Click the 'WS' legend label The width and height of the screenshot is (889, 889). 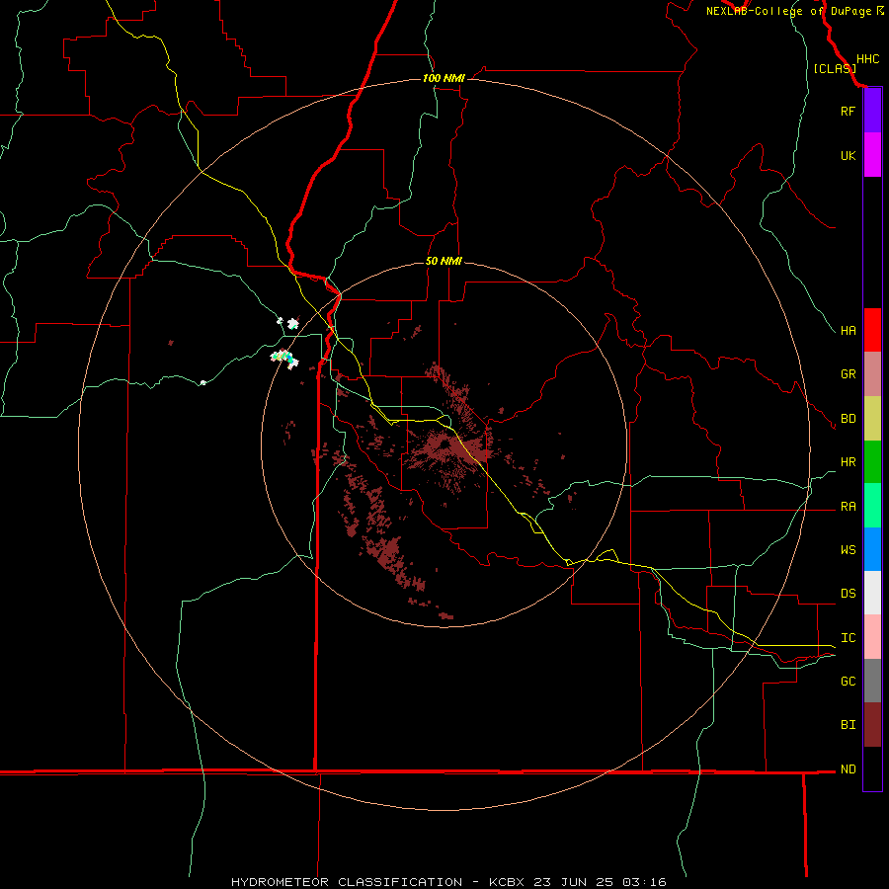(x=848, y=549)
